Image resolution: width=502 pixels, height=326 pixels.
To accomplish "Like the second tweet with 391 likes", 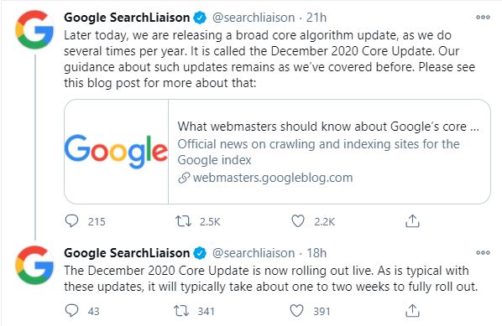I will pyautogui.click(x=296, y=311).
